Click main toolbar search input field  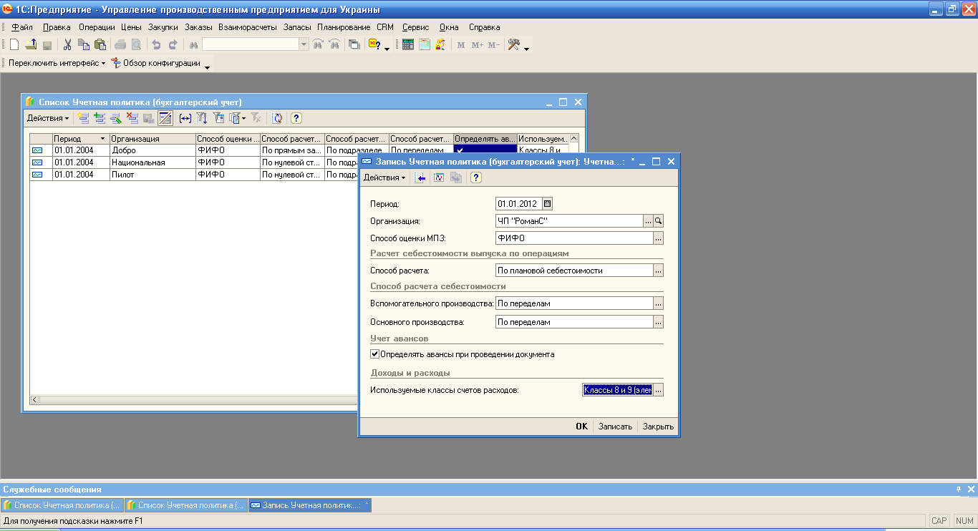[x=251, y=44]
